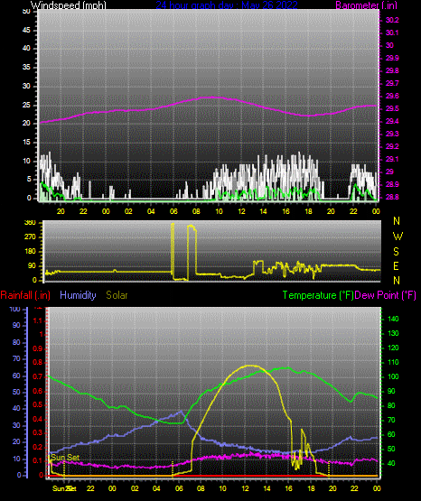Click hour "12" on the windspeed chart time axis
421x501 pixels.
(x=241, y=211)
